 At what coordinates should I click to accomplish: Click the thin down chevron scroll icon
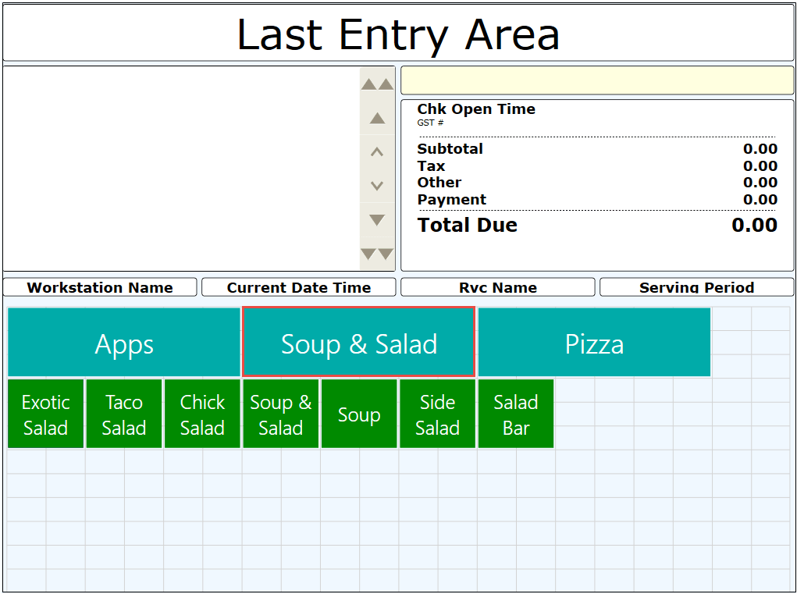(377, 186)
